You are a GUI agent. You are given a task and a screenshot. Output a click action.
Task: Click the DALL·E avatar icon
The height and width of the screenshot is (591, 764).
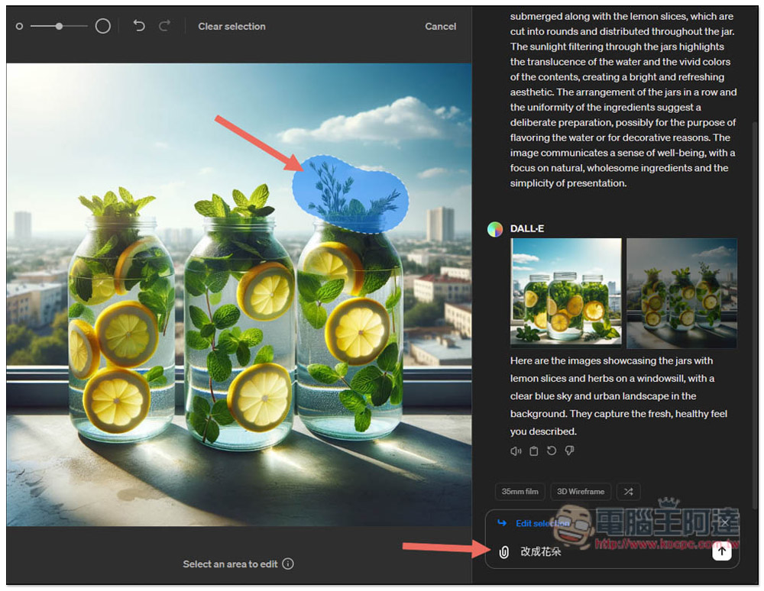(495, 229)
